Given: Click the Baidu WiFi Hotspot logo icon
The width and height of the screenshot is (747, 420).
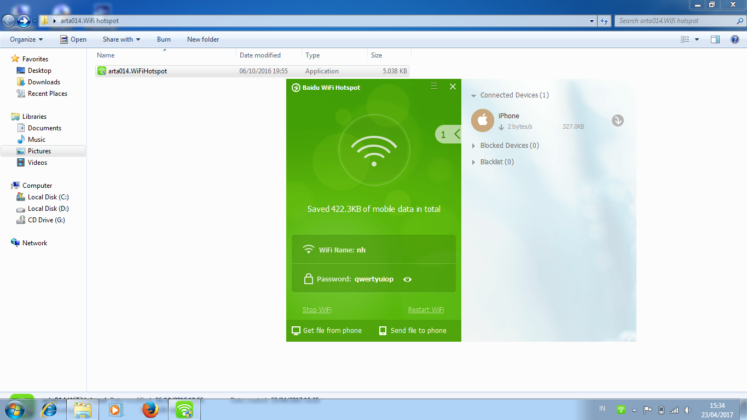Looking at the screenshot, I should pos(296,88).
